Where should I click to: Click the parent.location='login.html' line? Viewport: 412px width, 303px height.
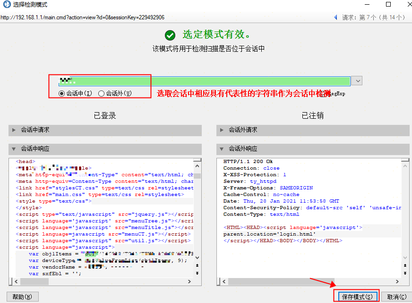click(x=270, y=234)
